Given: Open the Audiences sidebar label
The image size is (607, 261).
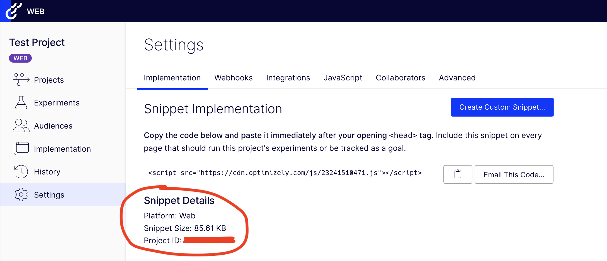Looking at the screenshot, I should pos(53,126).
